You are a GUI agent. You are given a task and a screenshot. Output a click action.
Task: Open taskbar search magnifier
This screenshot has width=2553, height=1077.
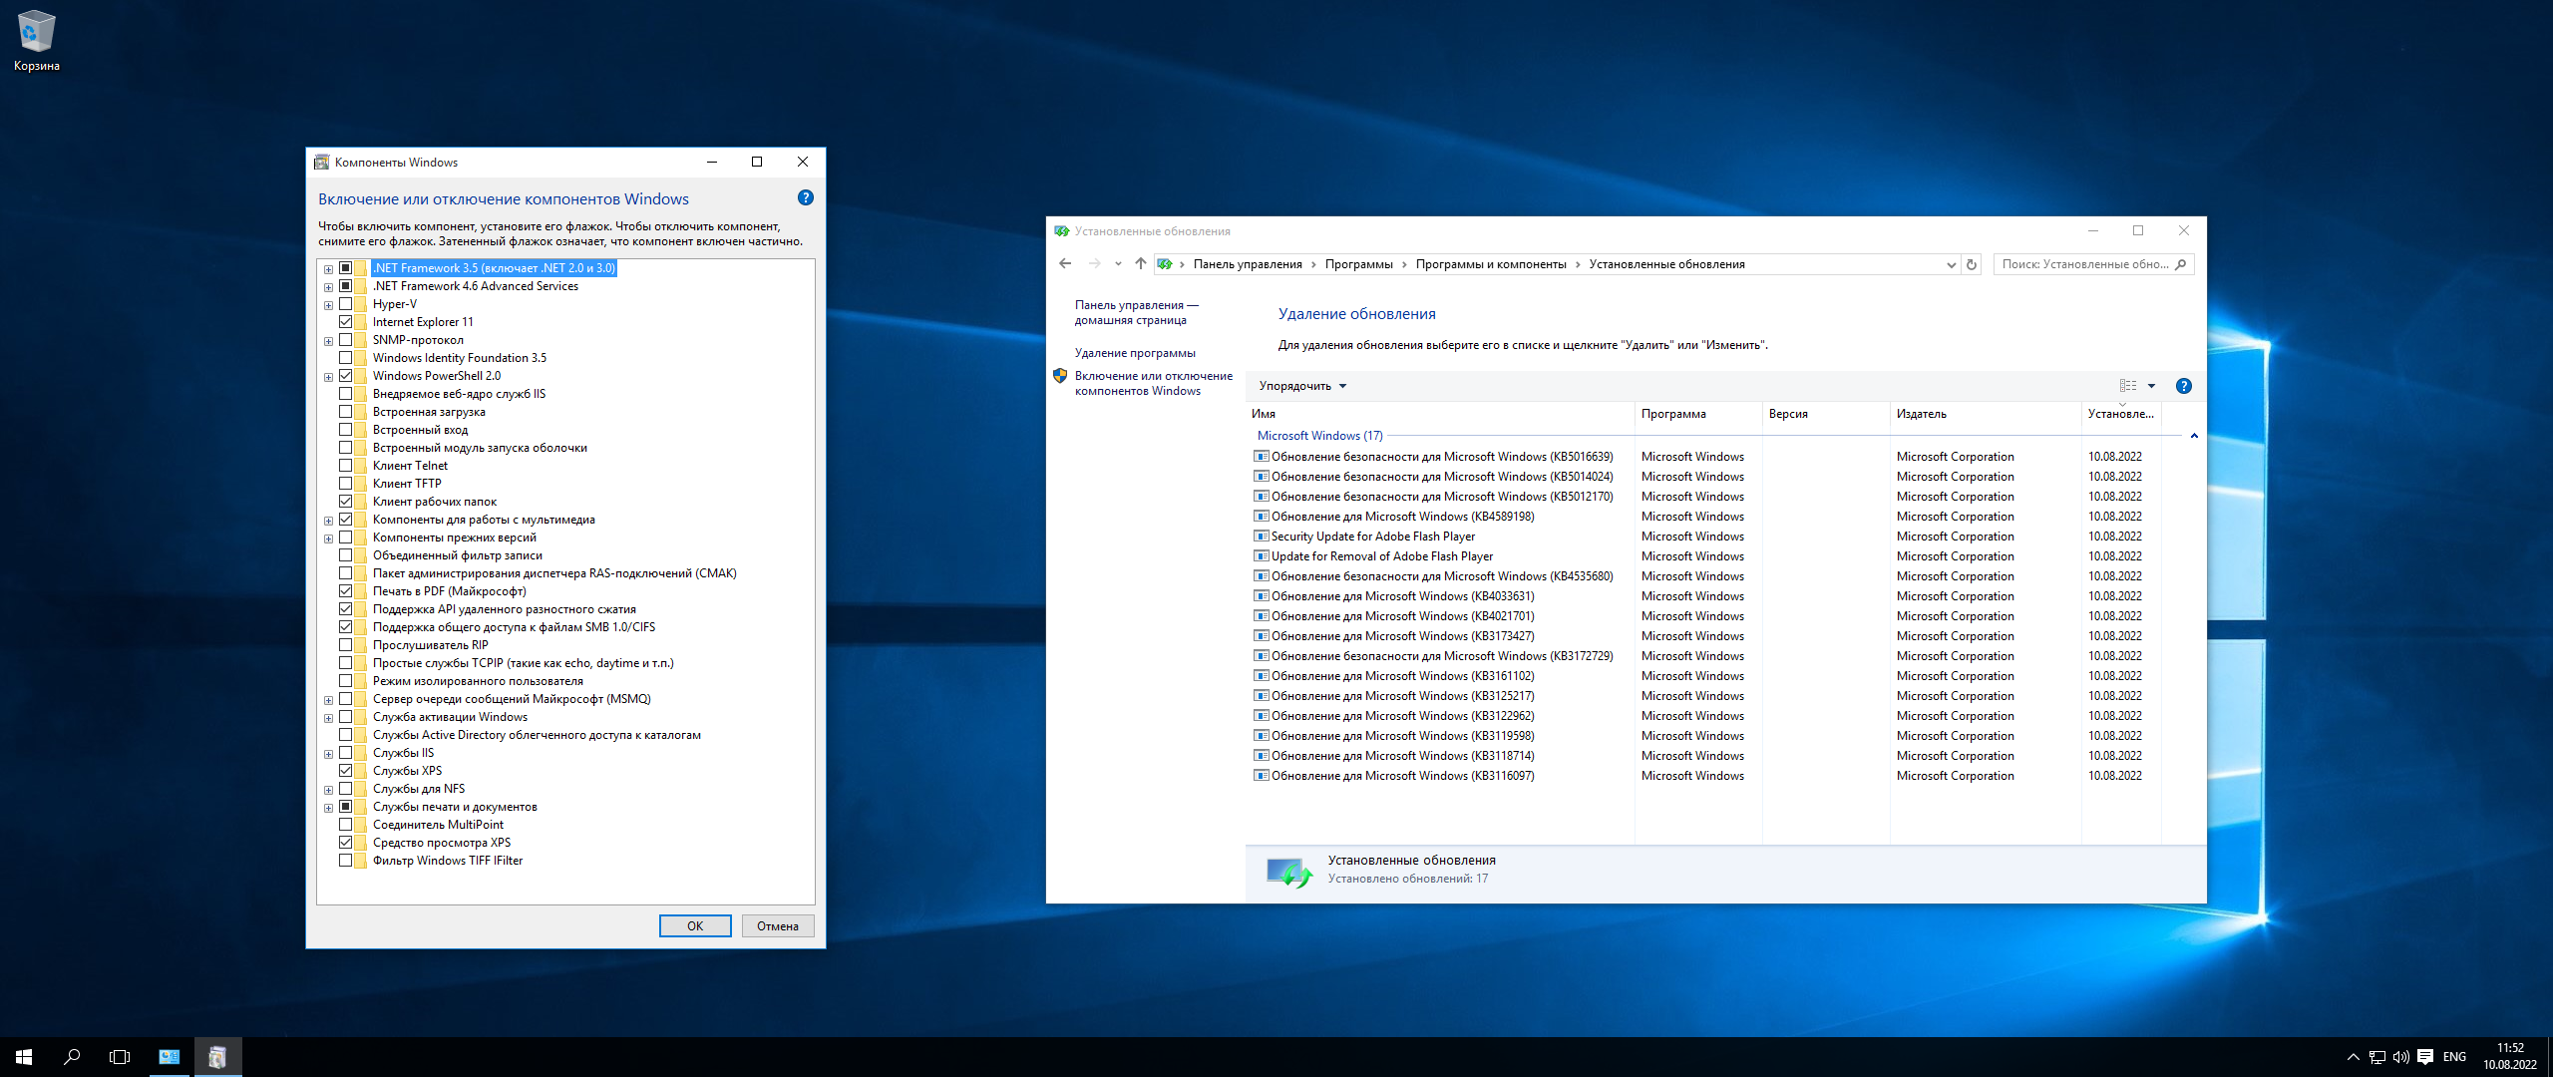(72, 1057)
